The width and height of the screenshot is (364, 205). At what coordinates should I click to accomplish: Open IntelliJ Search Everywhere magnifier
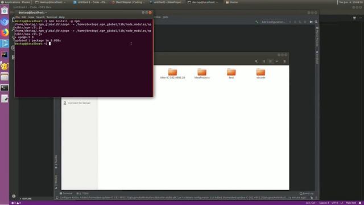[316, 22]
